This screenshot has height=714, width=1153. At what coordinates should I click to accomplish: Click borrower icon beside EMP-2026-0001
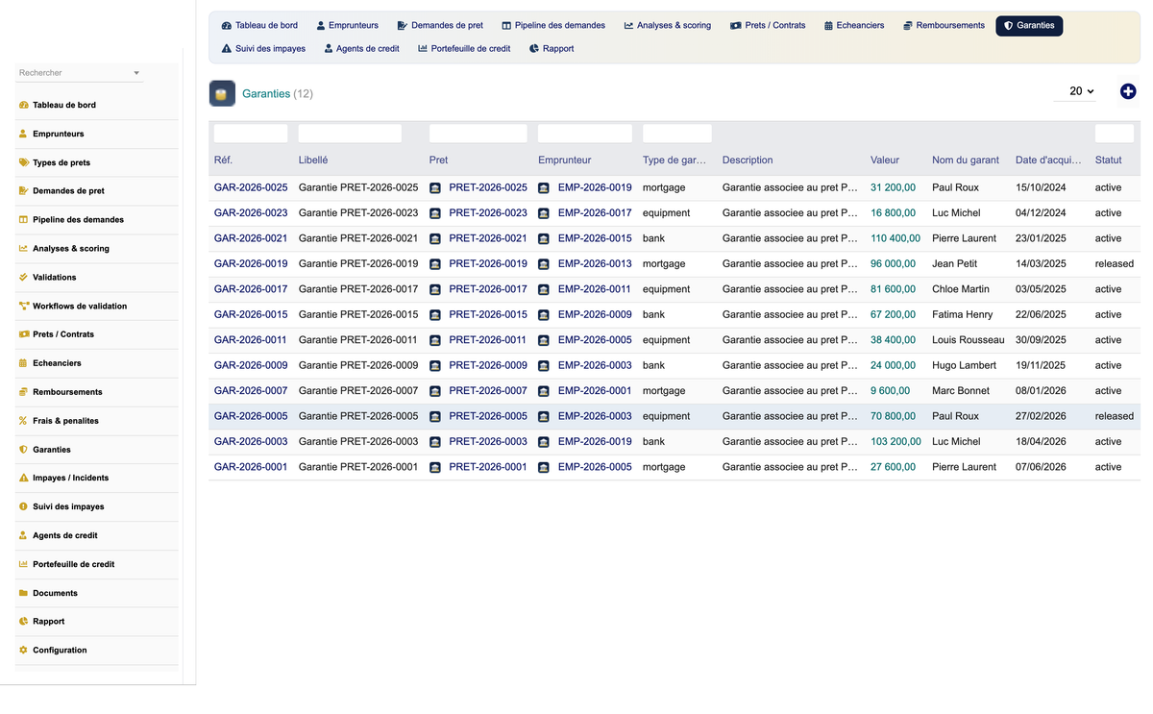[544, 391]
